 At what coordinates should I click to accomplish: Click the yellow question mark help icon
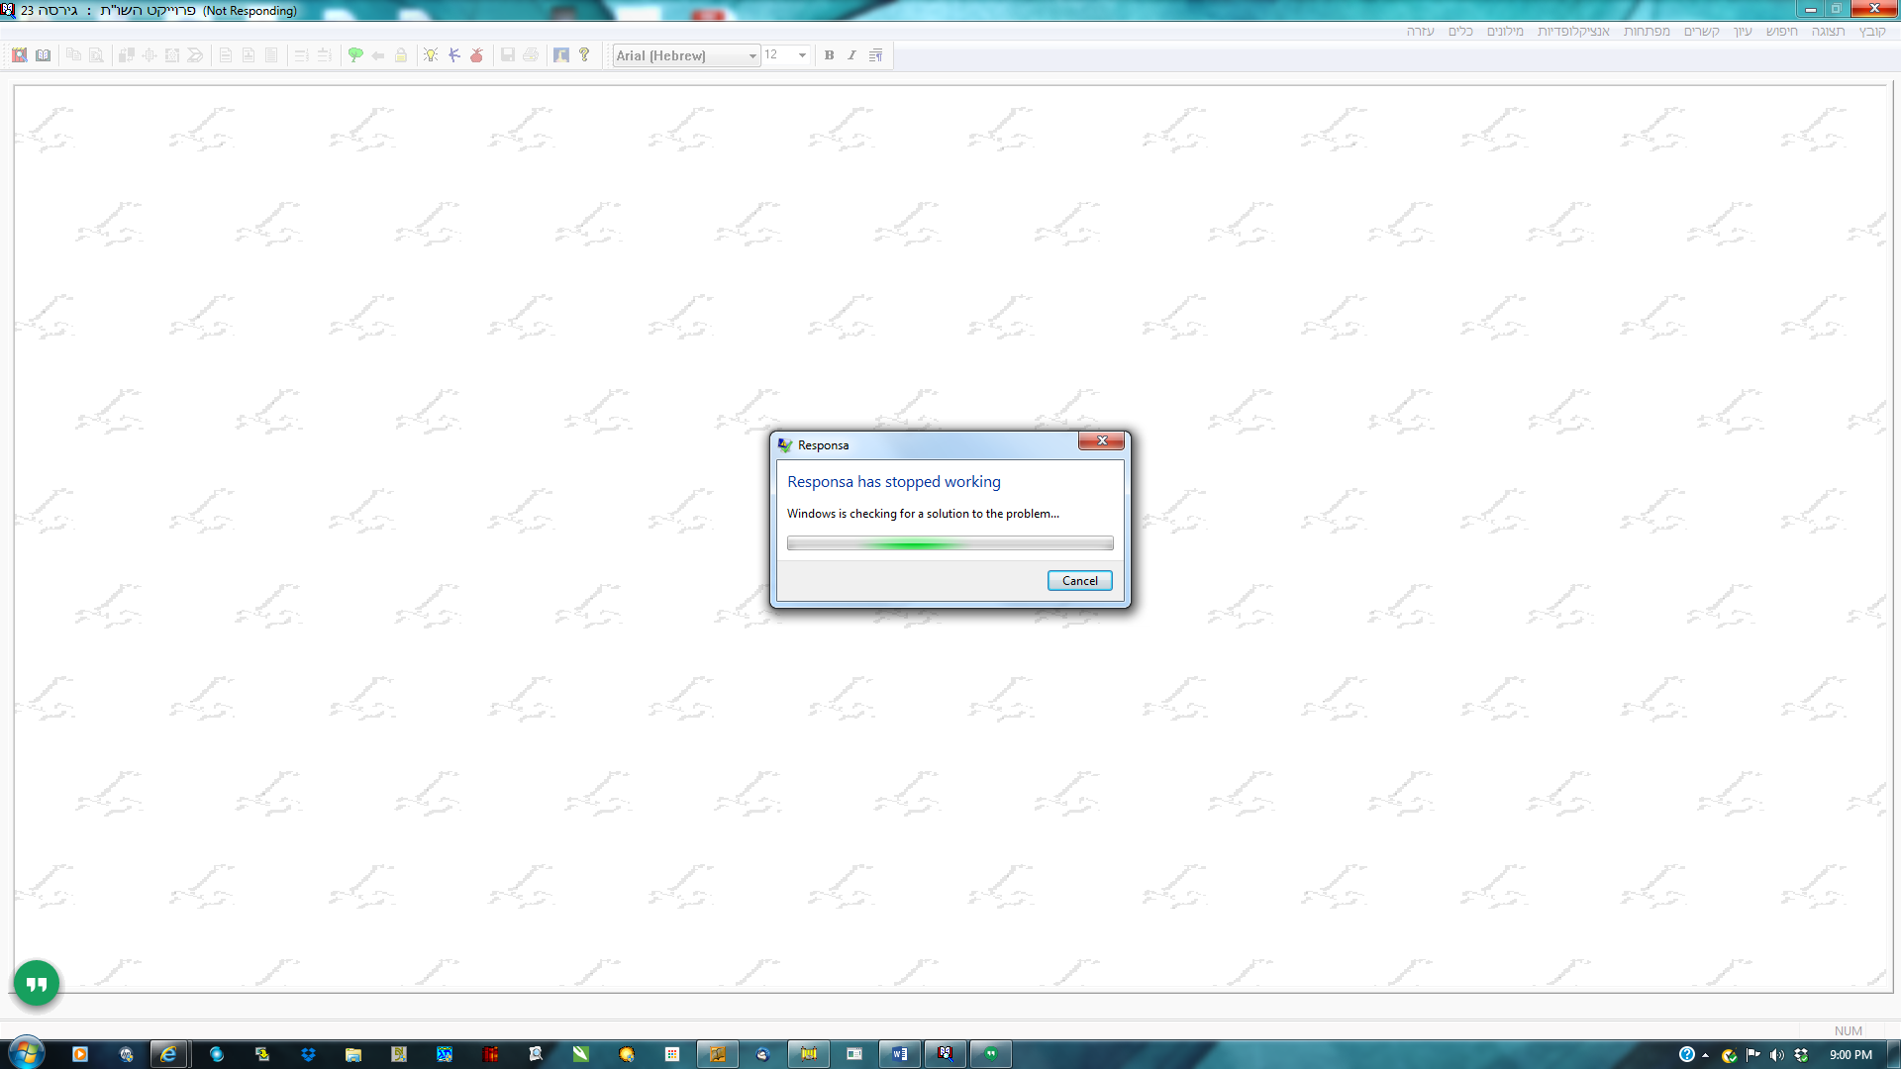[x=584, y=55]
